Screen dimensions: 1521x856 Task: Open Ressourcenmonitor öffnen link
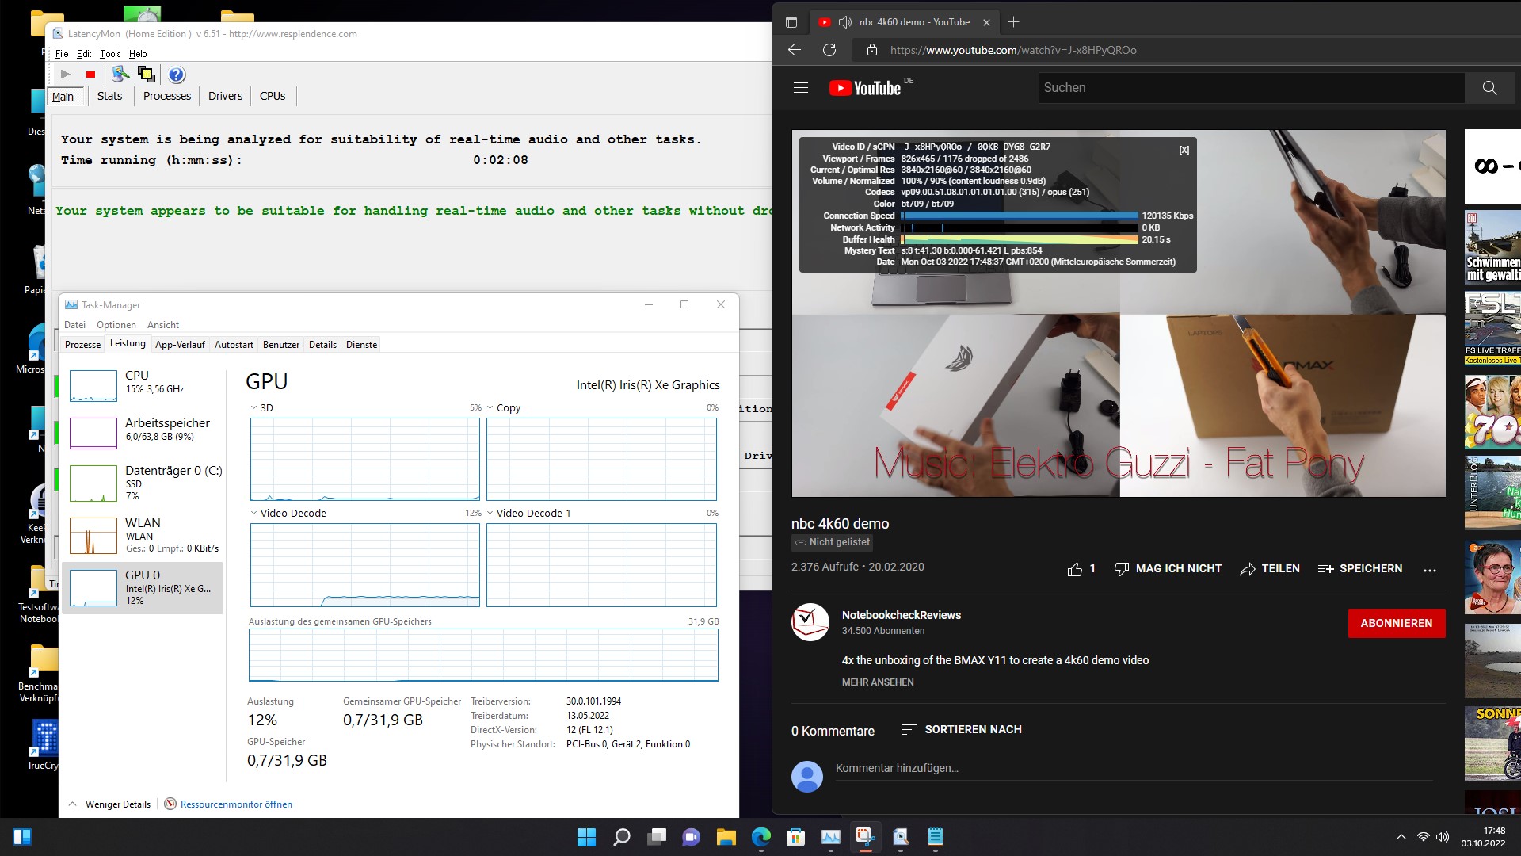point(236,804)
